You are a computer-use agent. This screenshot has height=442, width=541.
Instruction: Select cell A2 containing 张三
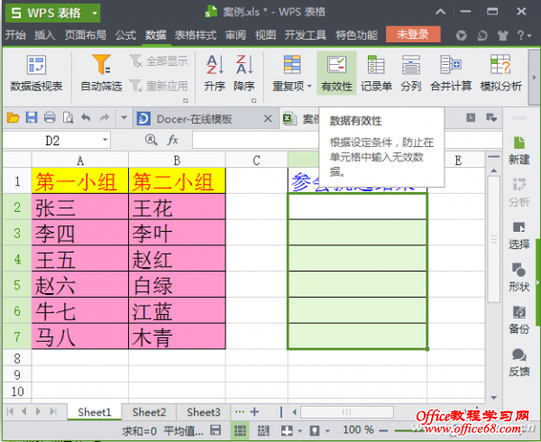tap(80, 207)
